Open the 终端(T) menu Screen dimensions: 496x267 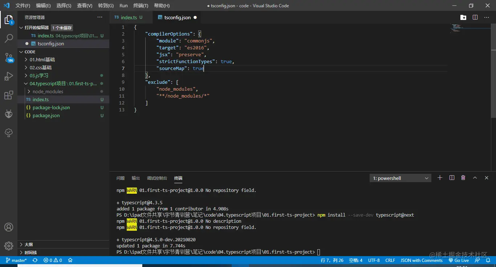point(141,6)
